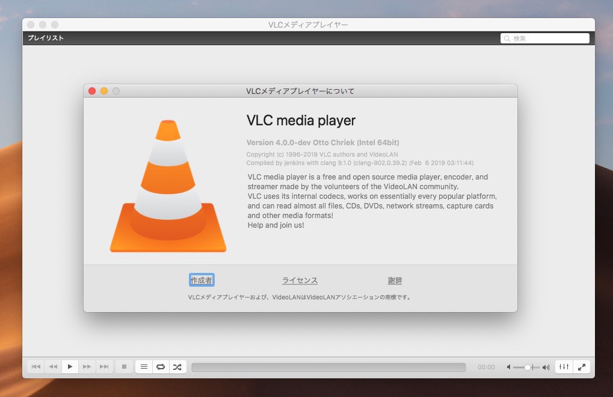Close the About VLC dialog
The image size is (613, 397).
pyautogui.click(x=92, y=91)
